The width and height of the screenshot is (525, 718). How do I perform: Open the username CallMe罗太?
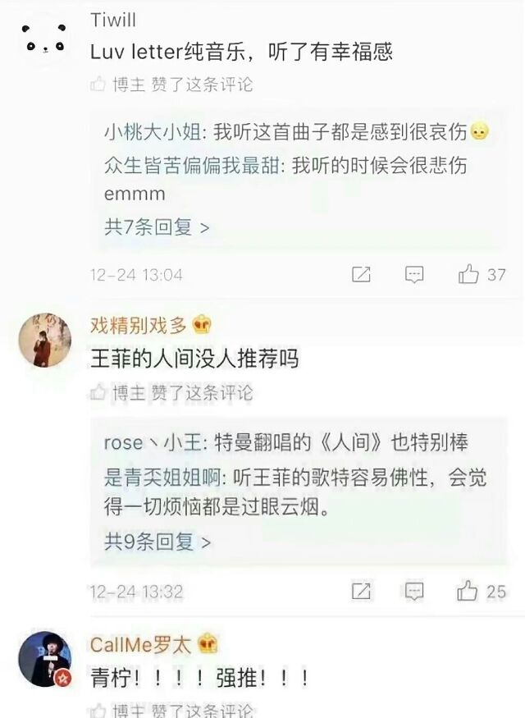(140, 645)
